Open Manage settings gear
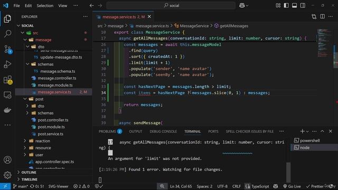Screen dimensions: 338x190 click(x=7, y=175)
